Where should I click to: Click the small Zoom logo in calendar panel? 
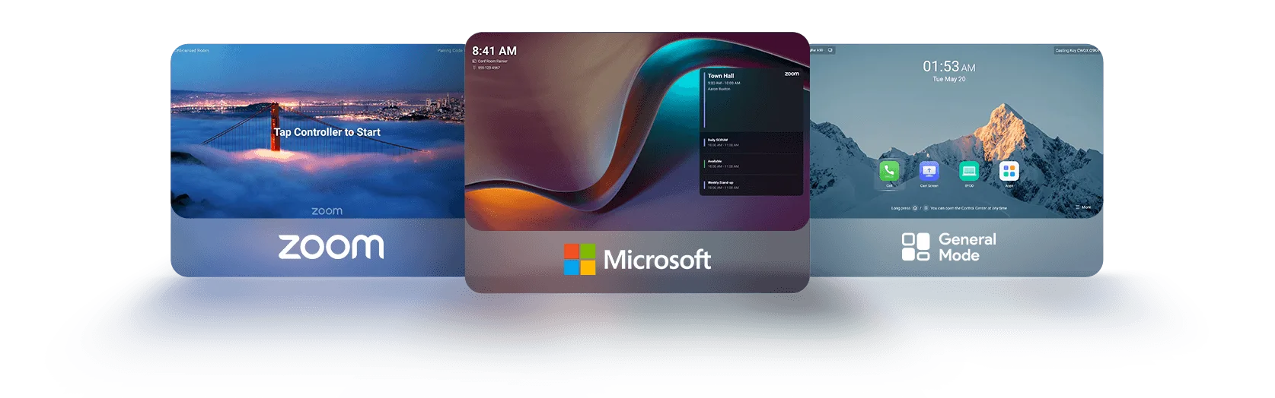coord(792,74)
